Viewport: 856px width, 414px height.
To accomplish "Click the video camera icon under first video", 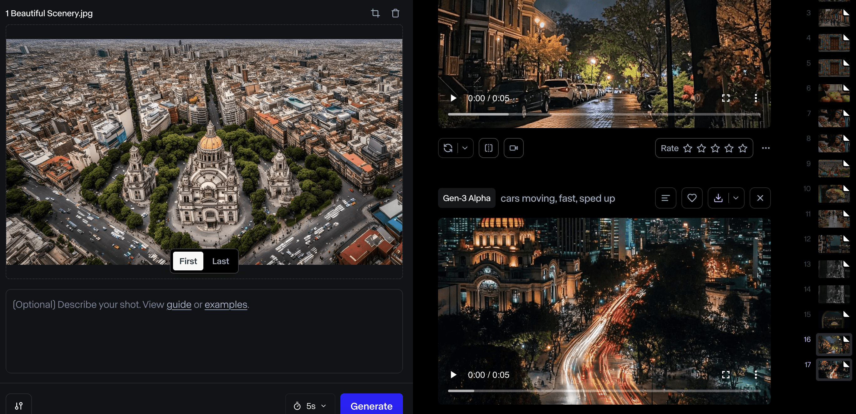I will coord(513,148).
